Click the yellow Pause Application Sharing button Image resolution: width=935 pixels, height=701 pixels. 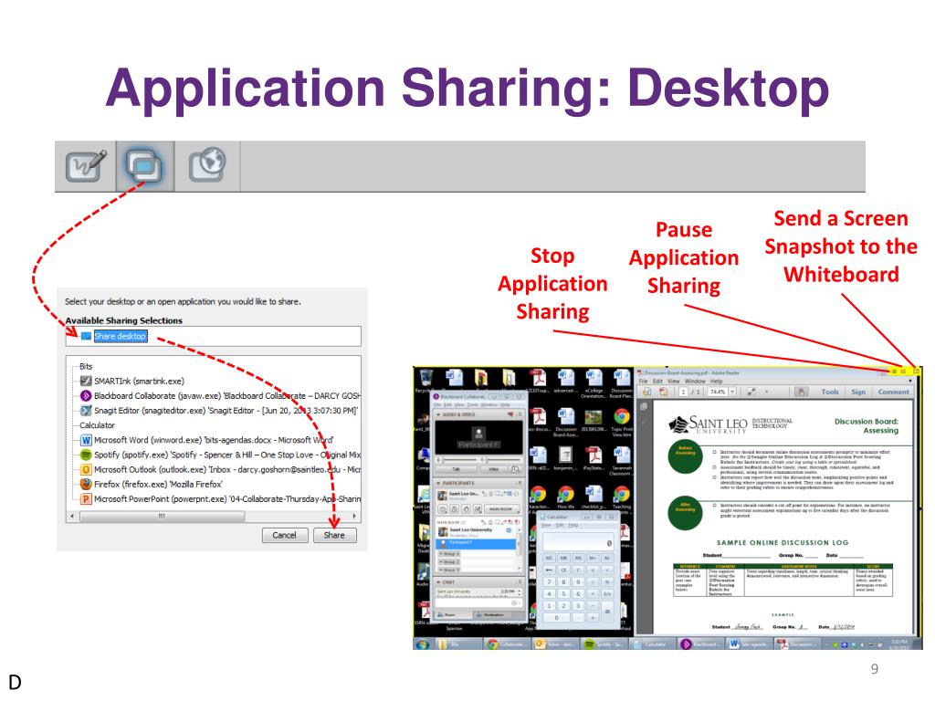(903, 371)
